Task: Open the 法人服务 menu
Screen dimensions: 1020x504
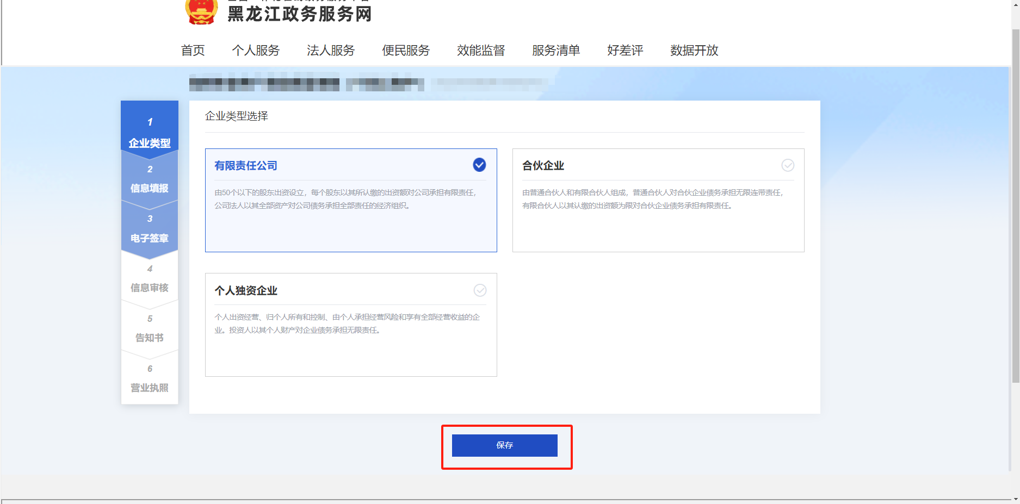Action: (331, 51)
